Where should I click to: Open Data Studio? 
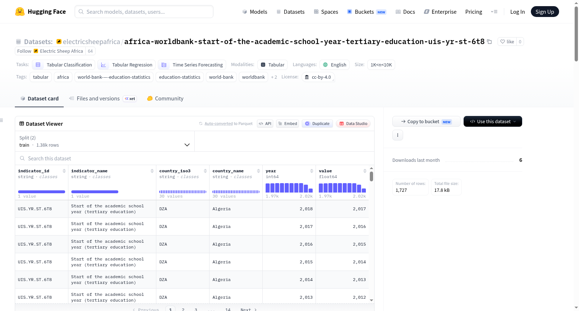tap(353, 124)
